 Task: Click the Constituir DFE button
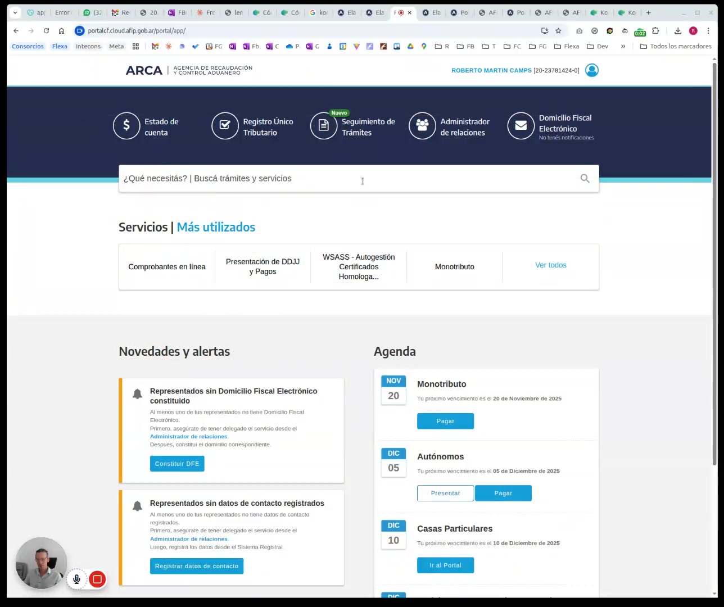(177, 464)
